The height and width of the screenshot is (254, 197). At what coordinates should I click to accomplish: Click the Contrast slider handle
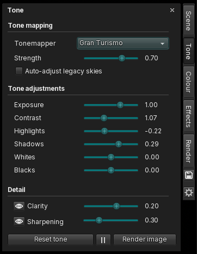pyautogui.click(x=104, y=118)
